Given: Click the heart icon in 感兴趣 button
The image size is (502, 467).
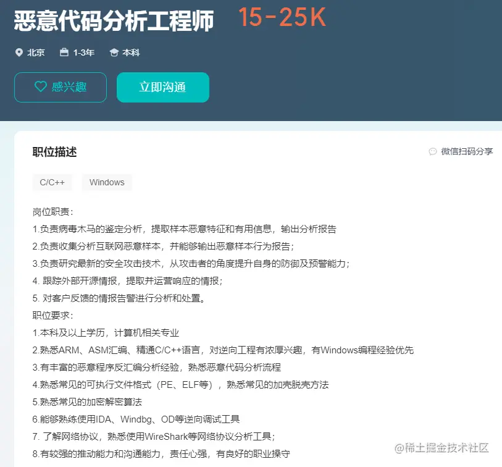Looking at the screenshot, I should point(41,87).
